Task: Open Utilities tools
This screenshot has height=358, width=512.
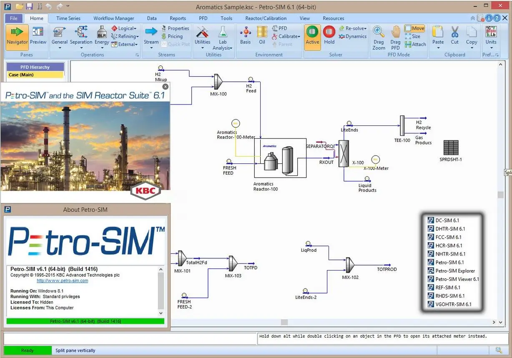Action: tap(203, 37)
